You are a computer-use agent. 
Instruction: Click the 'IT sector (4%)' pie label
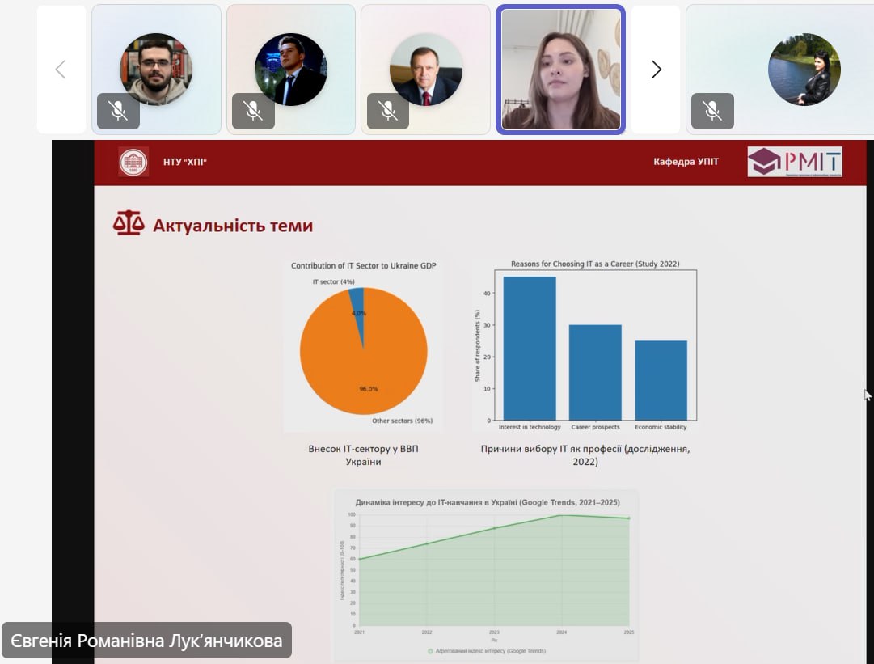click(x=333, y=281)
